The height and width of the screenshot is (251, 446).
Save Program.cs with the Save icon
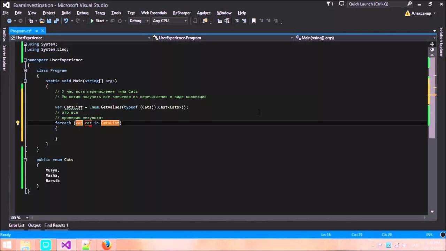49,21
